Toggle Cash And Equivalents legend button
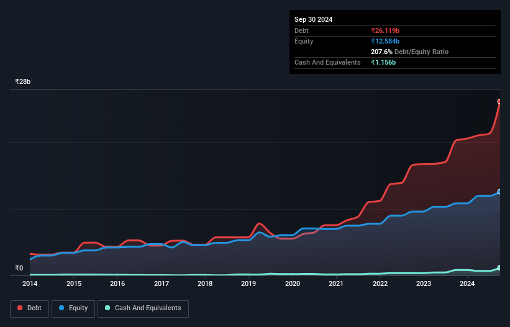 tap(143, 308)
